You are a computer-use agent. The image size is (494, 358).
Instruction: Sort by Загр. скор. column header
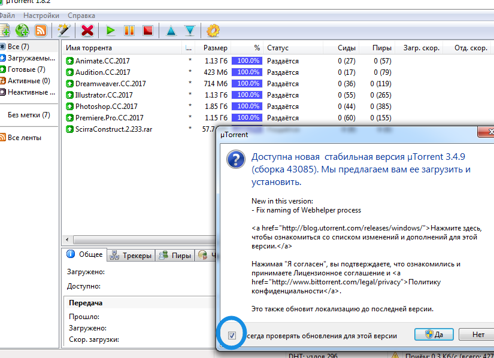[x=419, y=48]
